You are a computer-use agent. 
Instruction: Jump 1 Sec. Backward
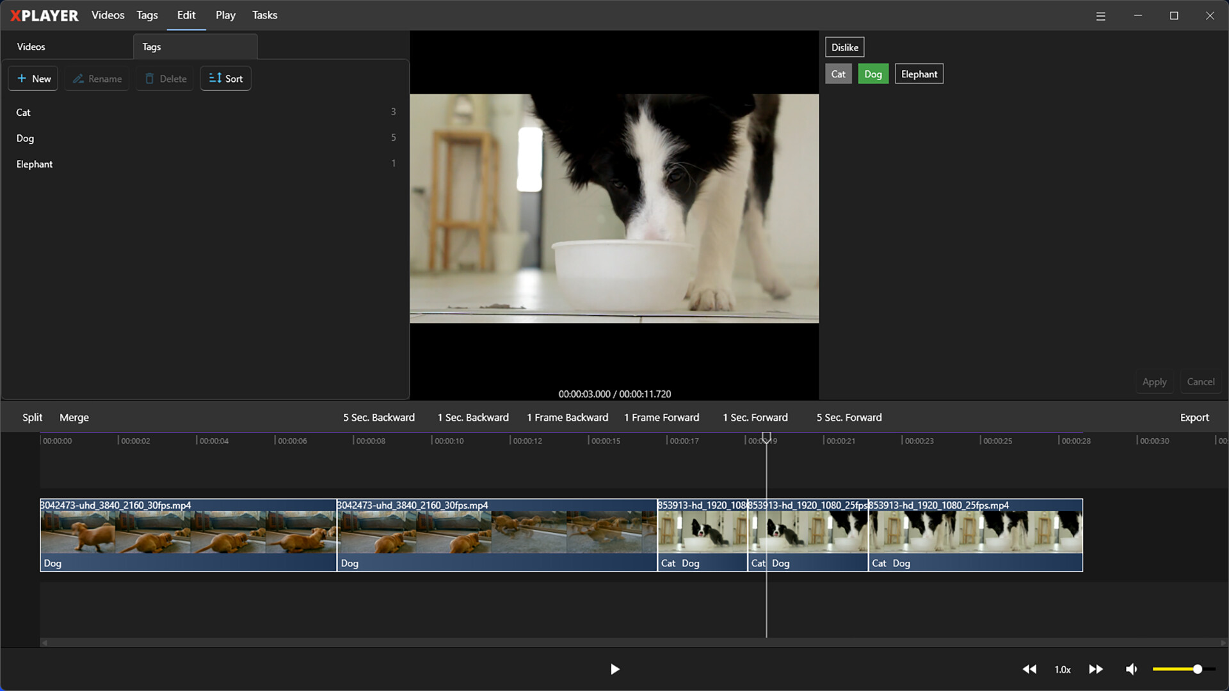pyautogui.click(x=473, y=418)
